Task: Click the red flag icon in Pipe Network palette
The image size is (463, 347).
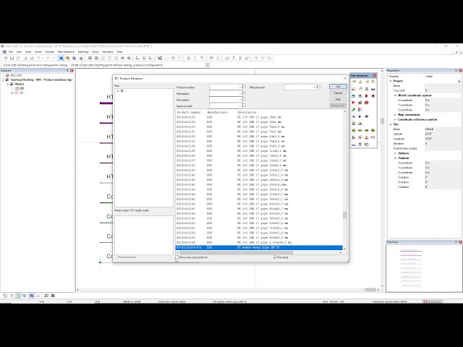Action: (354, 103)
